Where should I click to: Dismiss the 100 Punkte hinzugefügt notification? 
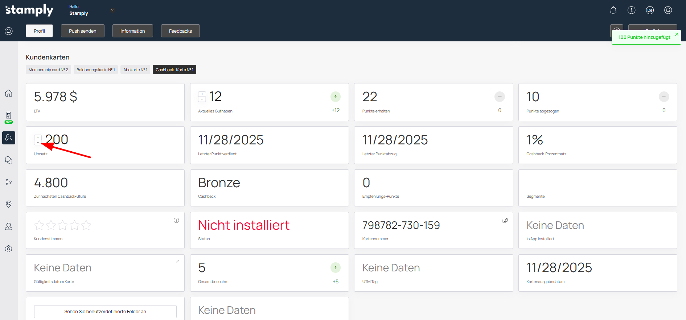[677, 34]
